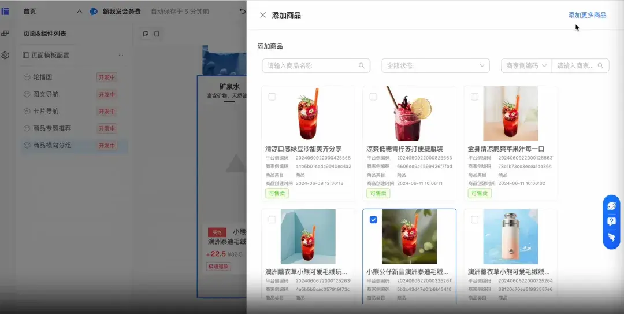This screenshot has width=624, height=314.
Task: Click the blue fish logo beside 额我发会务费
Action: click(94, 11)
